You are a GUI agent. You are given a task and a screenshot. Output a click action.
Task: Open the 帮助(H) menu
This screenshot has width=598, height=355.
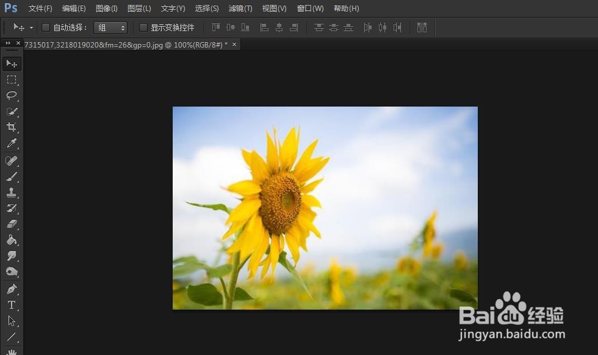tap(347, 9)
